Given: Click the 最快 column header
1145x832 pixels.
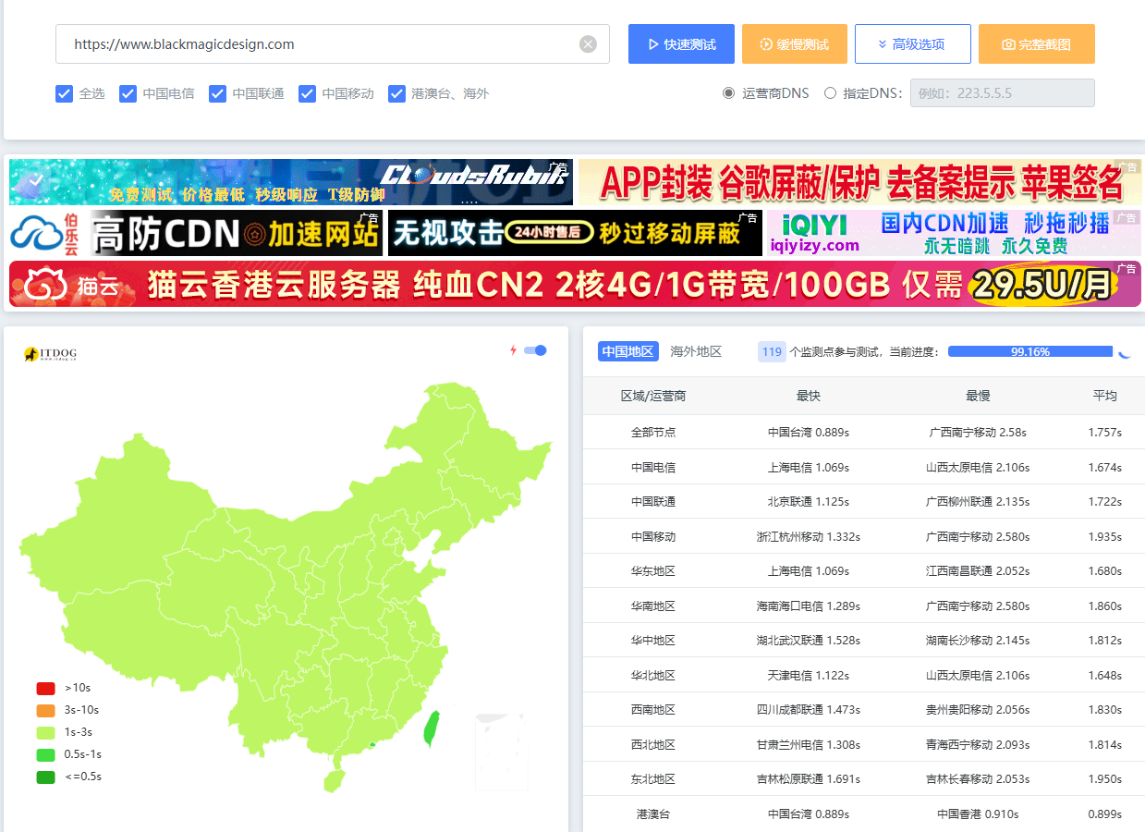Looking at the screenshot, I should click(x=809, y=396).
